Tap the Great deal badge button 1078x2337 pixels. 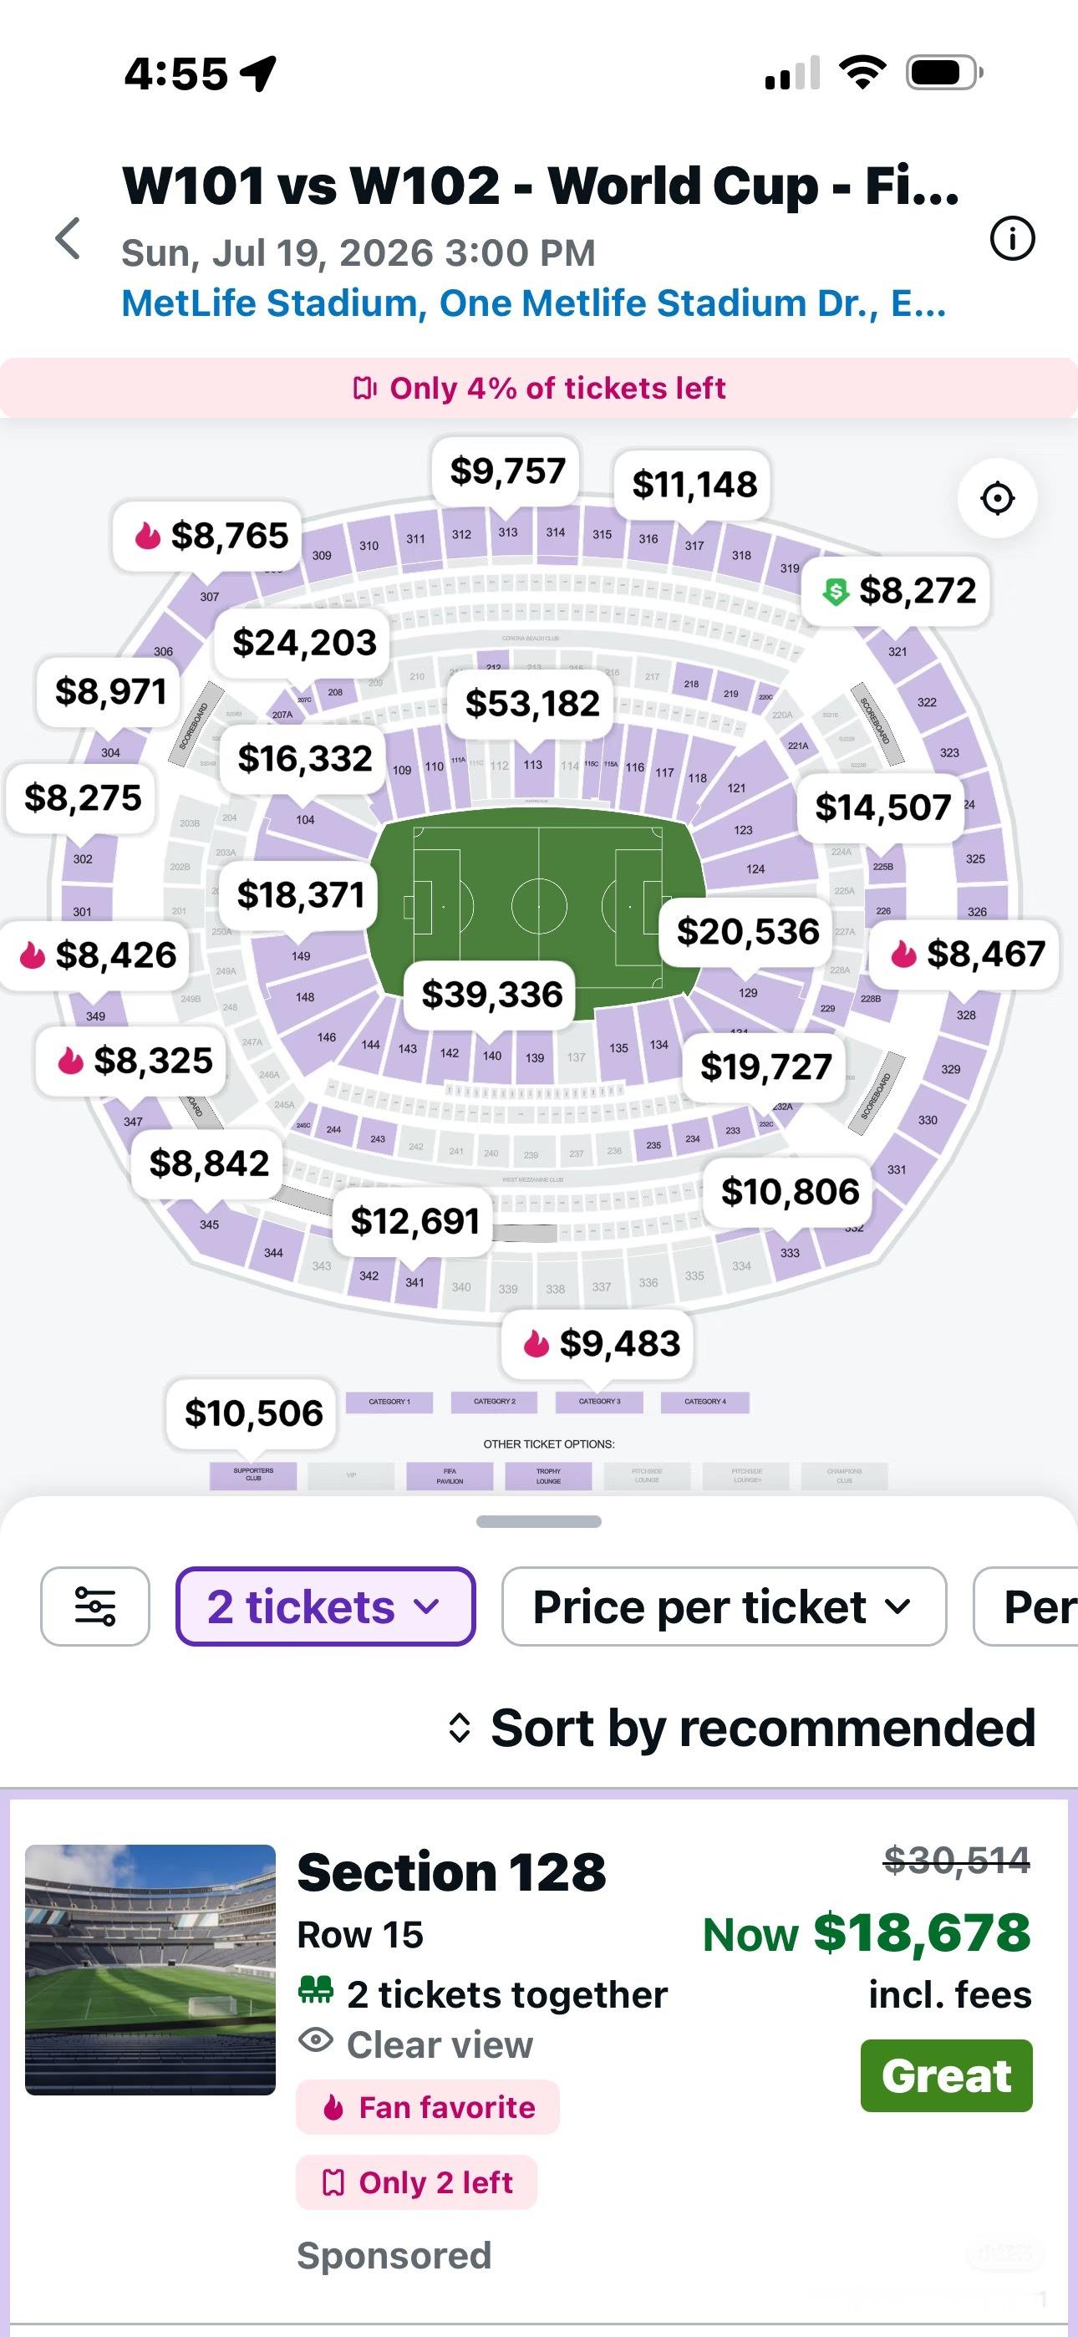947,2075
